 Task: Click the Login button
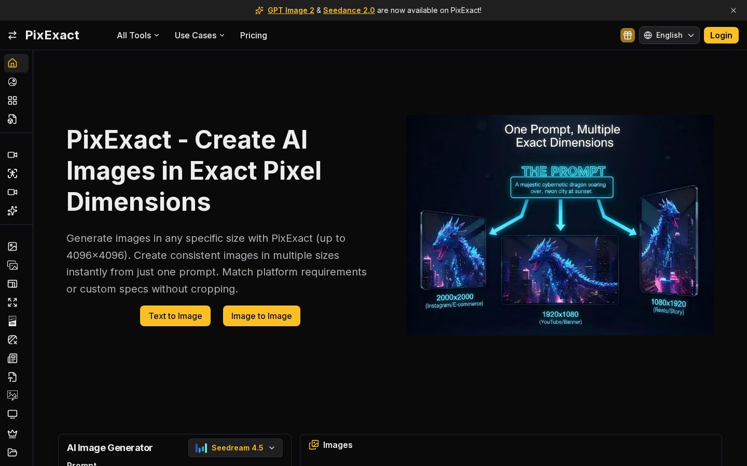(721, 35)
